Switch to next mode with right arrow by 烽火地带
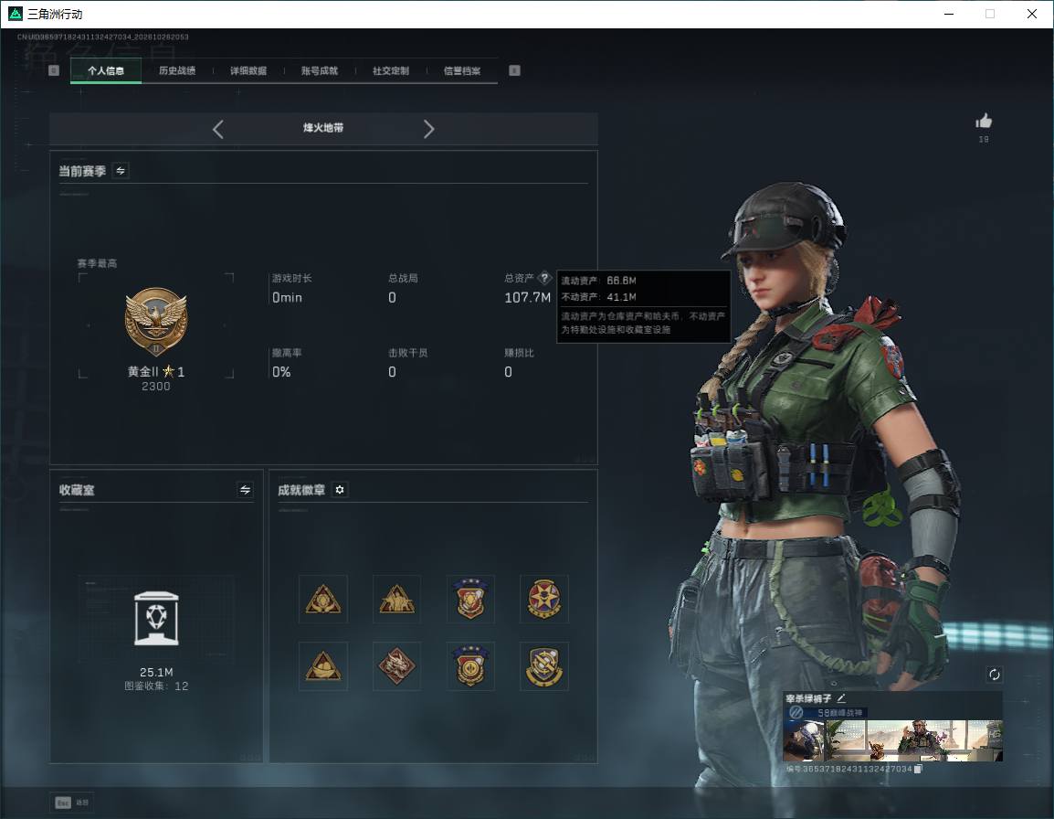The width and height of the screenshot is (1054, 819). 429,129
